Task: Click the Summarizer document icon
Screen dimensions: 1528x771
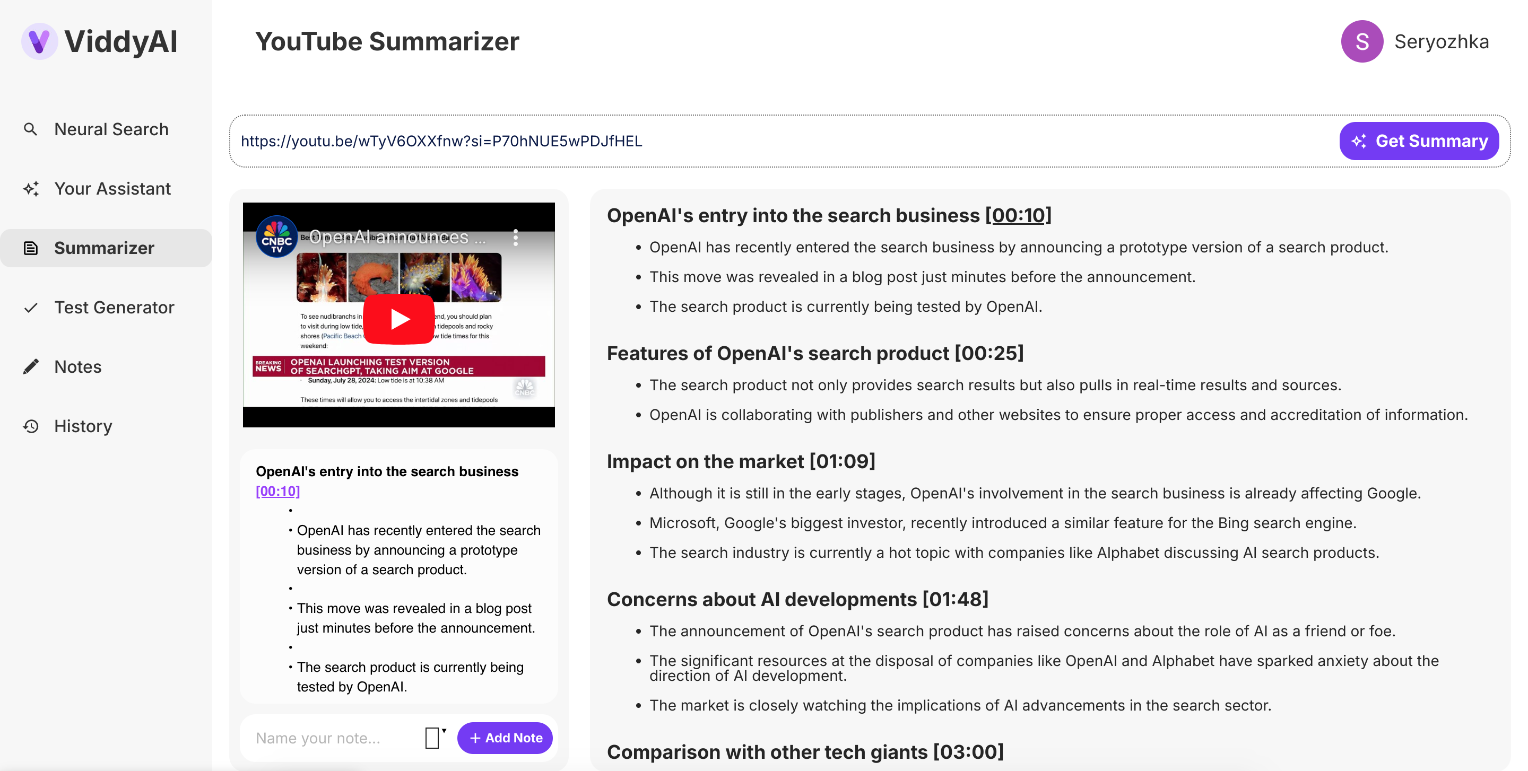Action: pyautogui.click(x=31, y=248)
